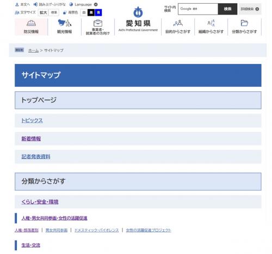This screenshot has width=272, height=254.
Task: Click the 拡大 text enlarge button
Action: (x=43, y=12)
